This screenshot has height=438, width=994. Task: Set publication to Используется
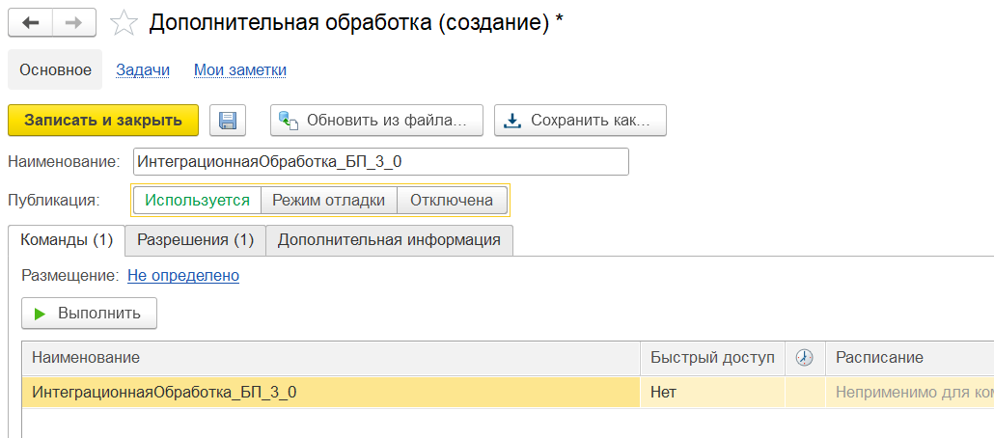(197, 201)
